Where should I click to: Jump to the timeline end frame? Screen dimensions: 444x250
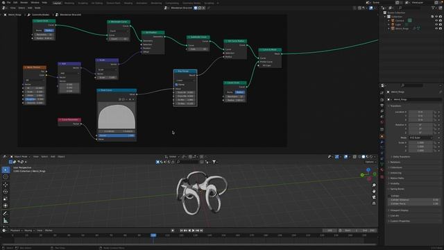[x=201, y=231]
